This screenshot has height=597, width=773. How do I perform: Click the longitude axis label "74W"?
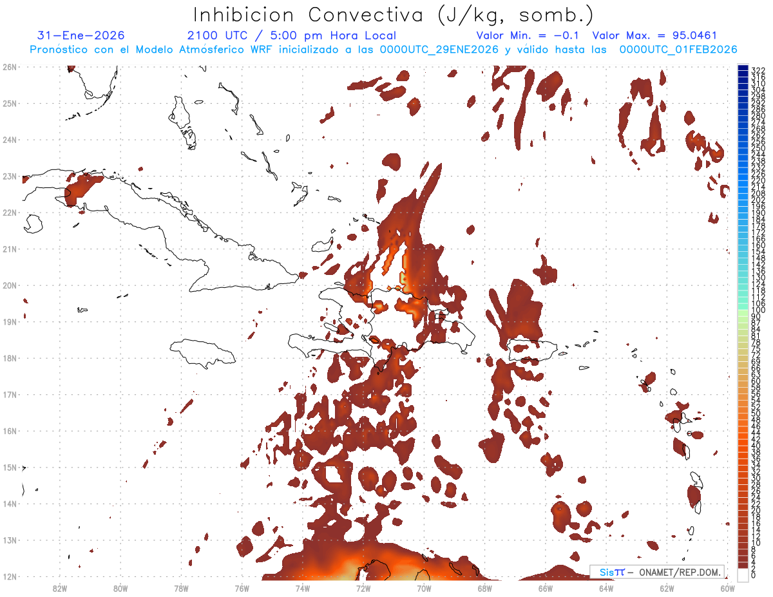303,587
